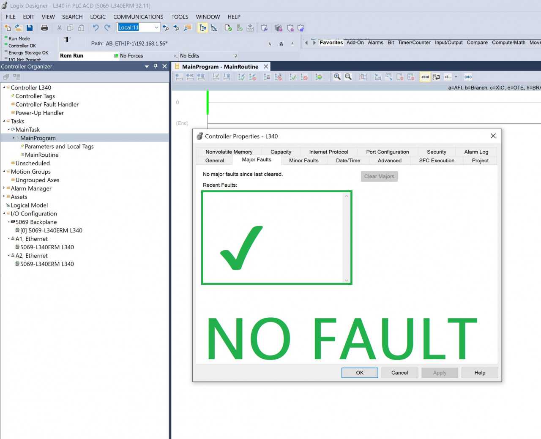The height and width of the screenshot is (439, 541).
Task: Open the FILE menu
Action: (x=11, y=17)
